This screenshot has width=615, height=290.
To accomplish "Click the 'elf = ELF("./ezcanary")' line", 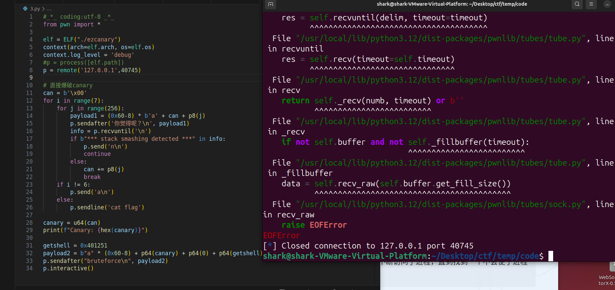I will (82, 39).
